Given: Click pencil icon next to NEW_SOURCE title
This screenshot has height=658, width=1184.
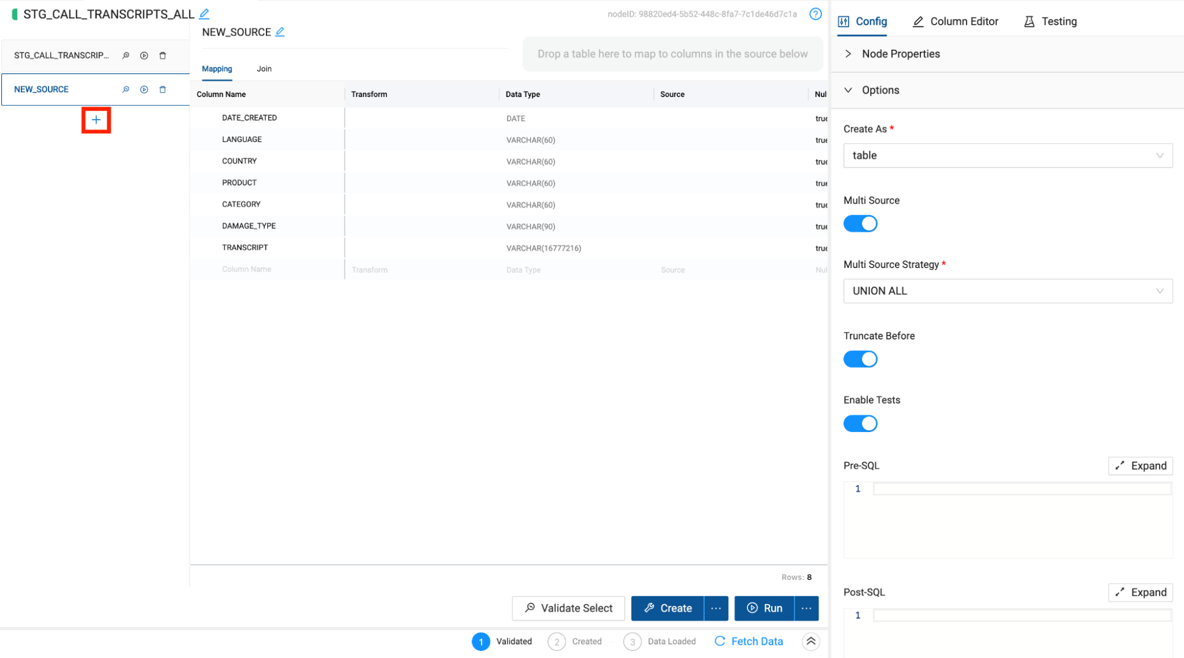Looking at the screenshot, I should coord(280,32).
